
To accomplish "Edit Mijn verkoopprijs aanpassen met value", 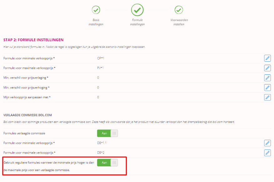I will tap(267, 97).
